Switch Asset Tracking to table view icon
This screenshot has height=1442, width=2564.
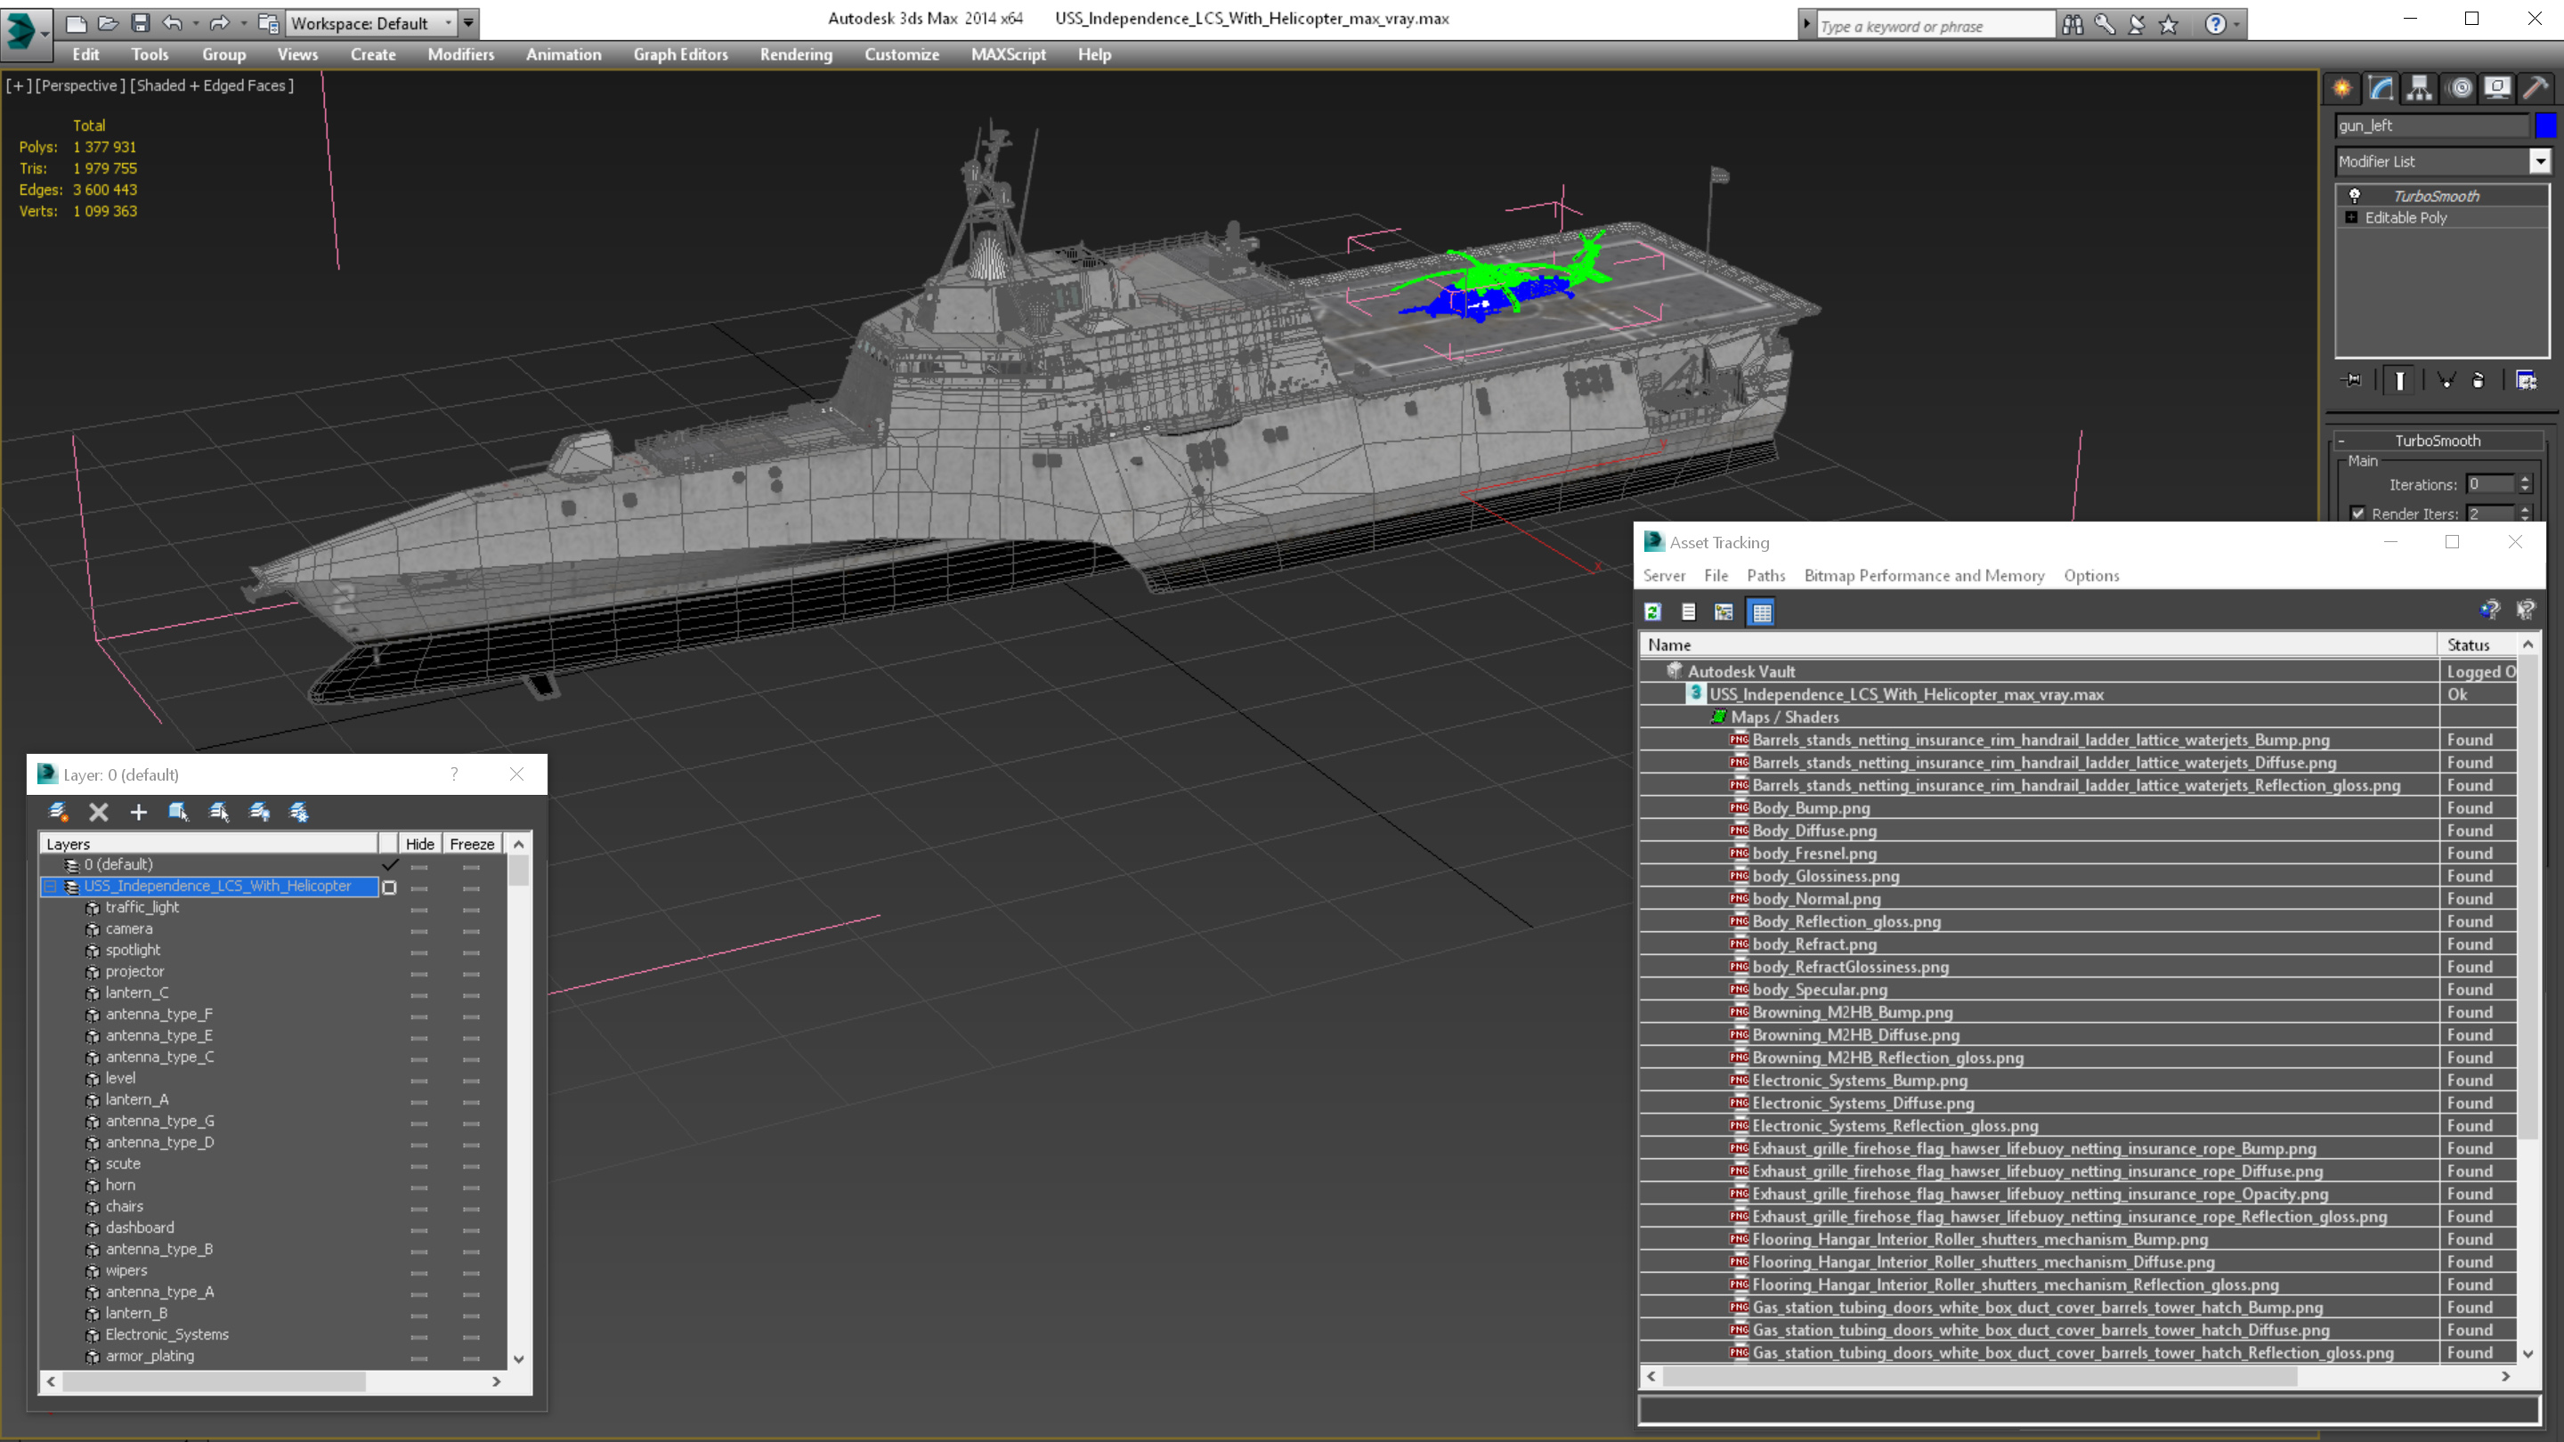click(1762, 612)
